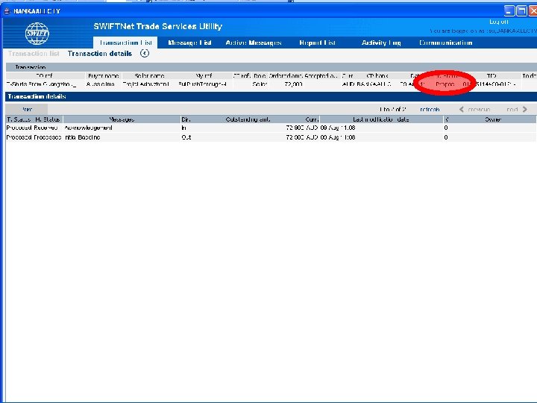Open the Report List tab

click(x=318, y=43)
